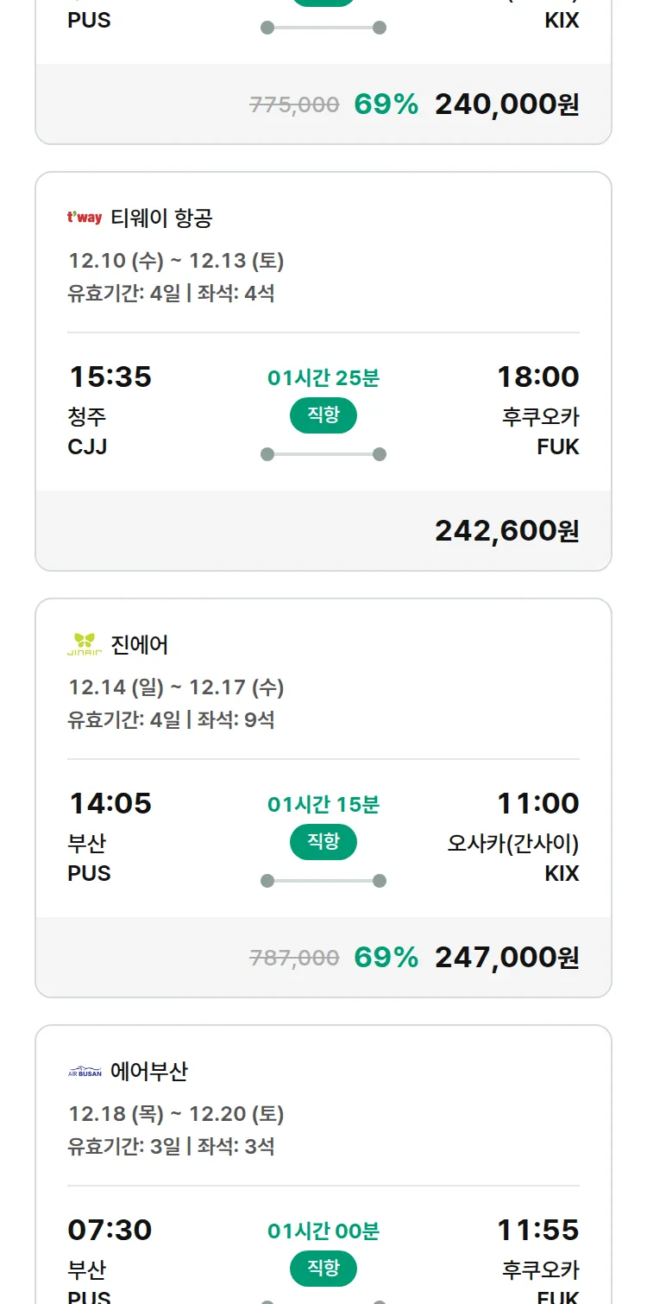Click the 12.18 (목) ~ 12.20 (토) date range
The height and width of the screenshot is (1304, 647).
pyautogui.click(x=176, y=1113)
